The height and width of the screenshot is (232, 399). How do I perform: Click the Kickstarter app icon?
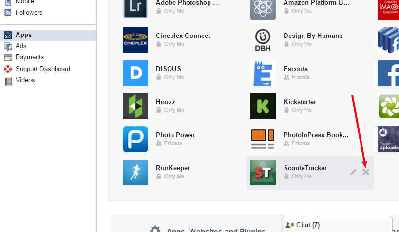click(x=263, y=106)
